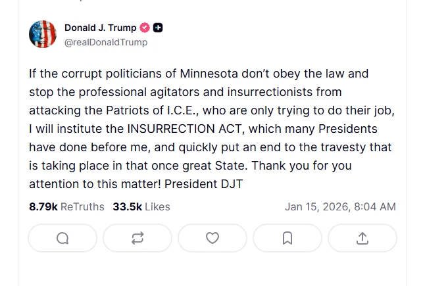Open the flag-themed profile avatar
This screenshot has width=423, height=286.
click(43, 34)
